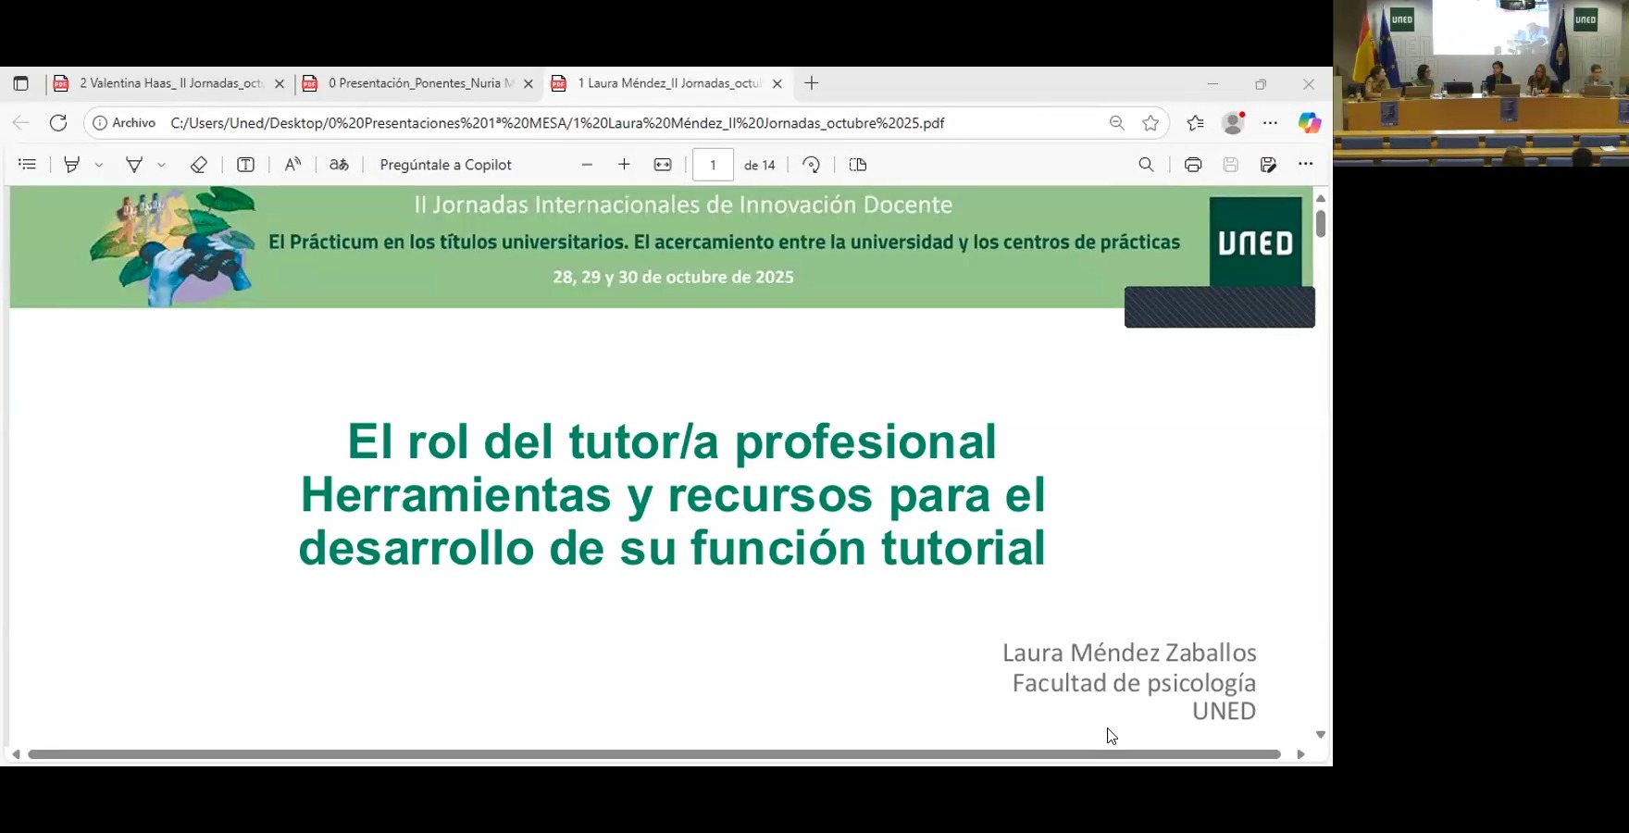This screenshot has width=1629, height=833.
Task: Open the Presentación Ponentes Nuria tab
Action: pyautogui.click(x=417, y=82)
